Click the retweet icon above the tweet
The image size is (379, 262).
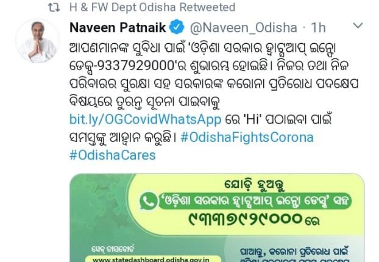(54, 7)
